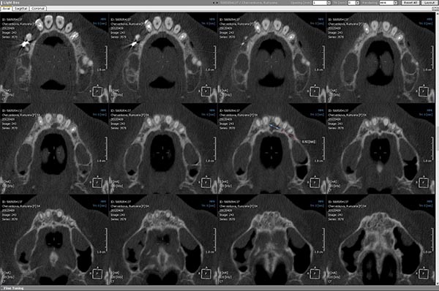Screen dimensions: 439x291
Task: Switch to the Sagittal tab
Action: pyautogui.click(x=20, y=8)
